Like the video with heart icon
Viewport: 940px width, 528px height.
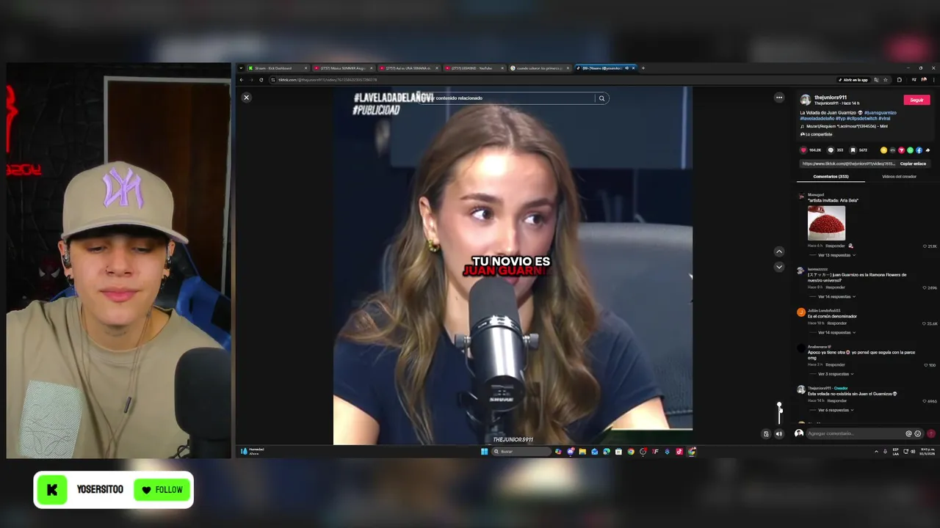(x=803, y=150)
